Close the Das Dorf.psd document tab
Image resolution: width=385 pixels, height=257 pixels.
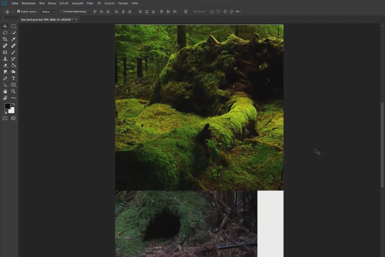point(76,20)
